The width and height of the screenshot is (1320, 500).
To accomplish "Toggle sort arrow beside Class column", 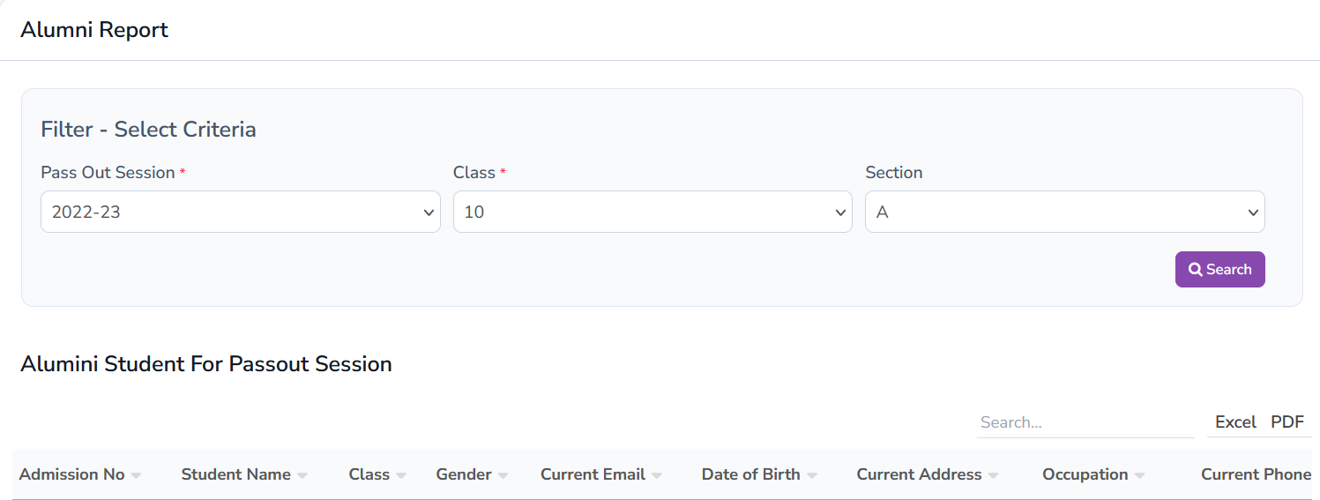I will click(401, 476).
